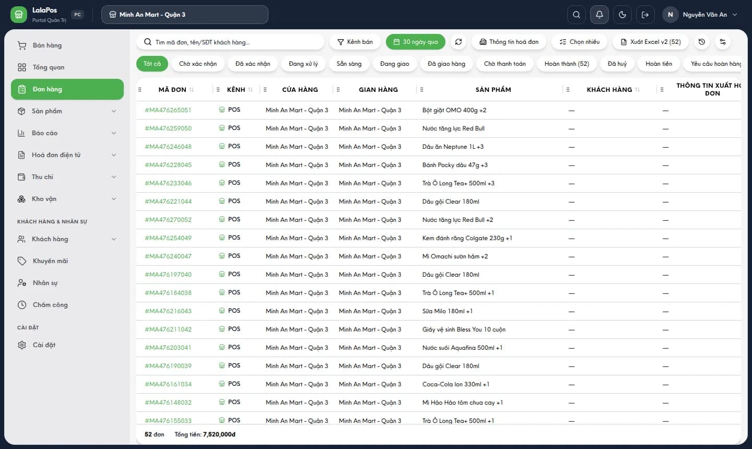Image resolution: width=752 pixels, height=449 pixels.
Task: Sort by Mã đơn column
Action: pos(191,90)
